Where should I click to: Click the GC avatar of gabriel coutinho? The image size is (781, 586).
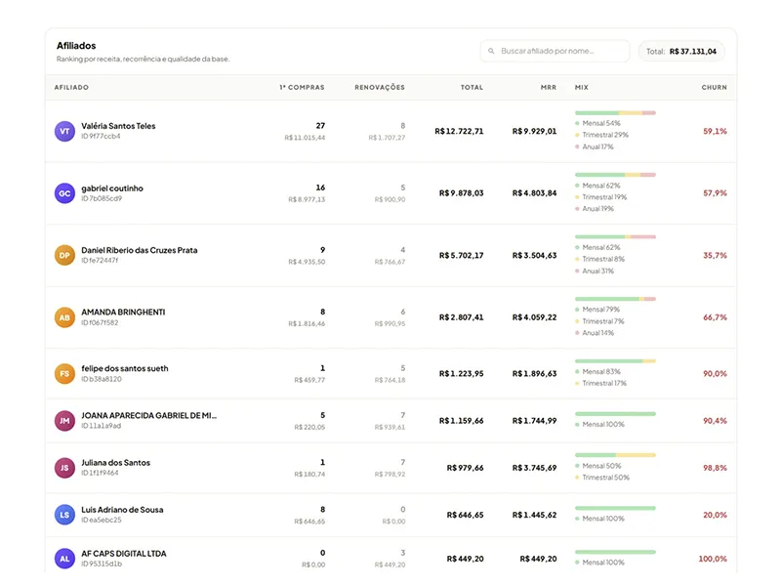pos(64,193)
